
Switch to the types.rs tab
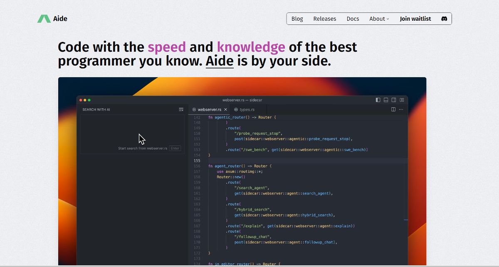point(247,109)
